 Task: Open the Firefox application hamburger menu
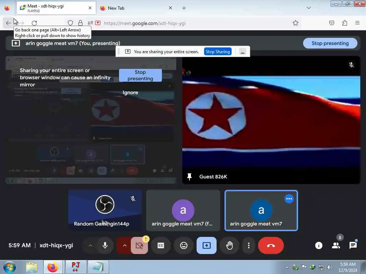357,23
